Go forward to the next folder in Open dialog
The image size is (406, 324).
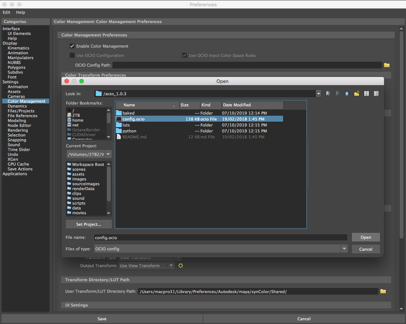click(337, 94)
